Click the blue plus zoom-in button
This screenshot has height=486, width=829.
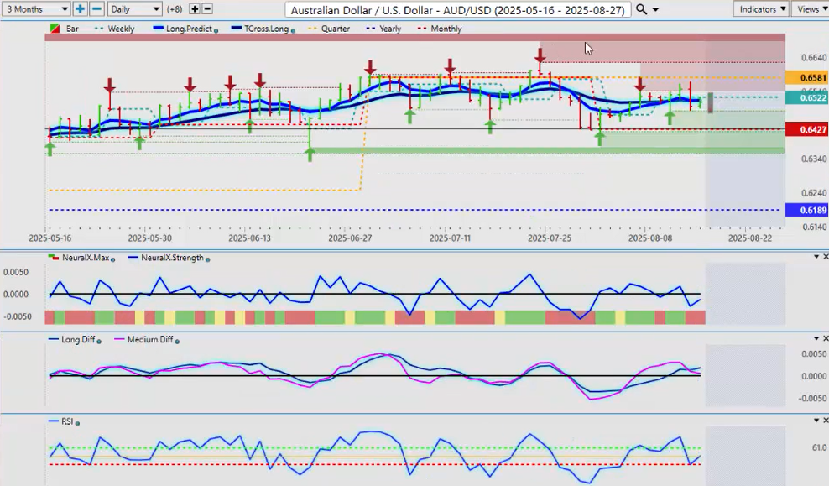(x=81, y=8)
